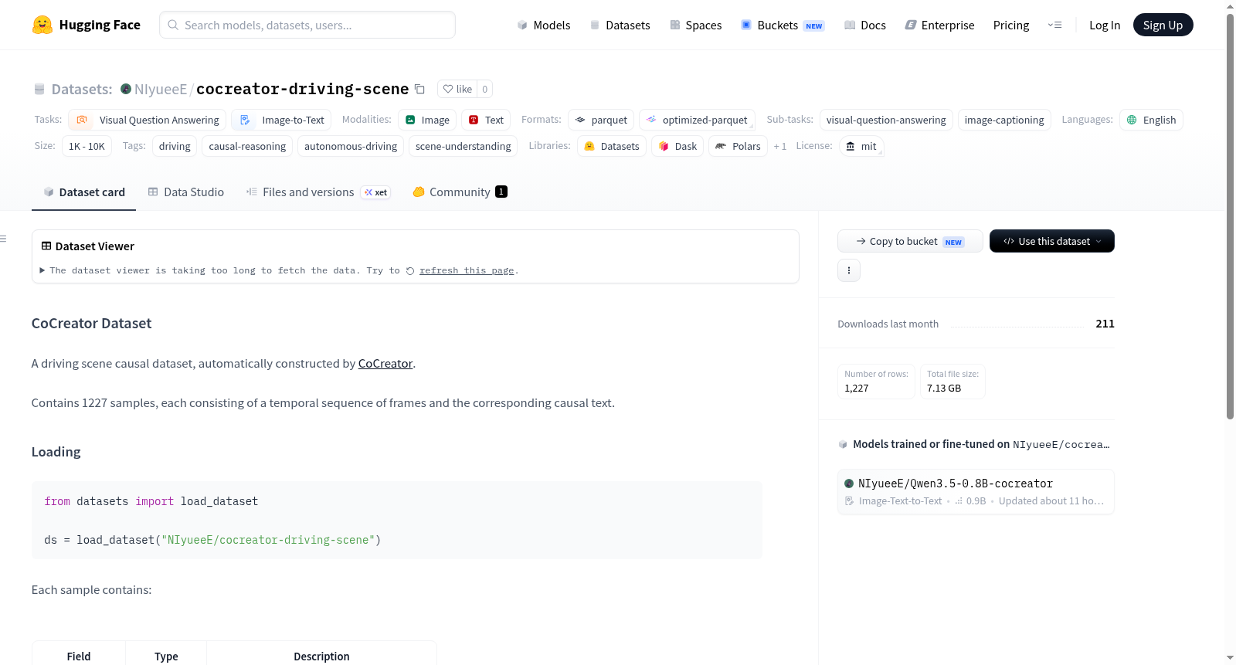Open the left sidebar table-of-contents icon
Viewport: 1236px width, 665px height.
pos(4,239)
